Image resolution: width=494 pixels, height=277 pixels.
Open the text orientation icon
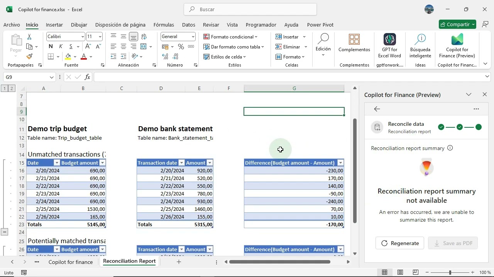pyautogui.click(x=134, y=57)
